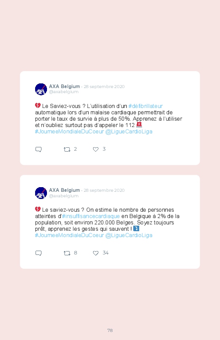The image size is (220, 340).
Task: Click the reply icon on the insuffisancecardiaque tweet
Action: (x=38, y=253)
